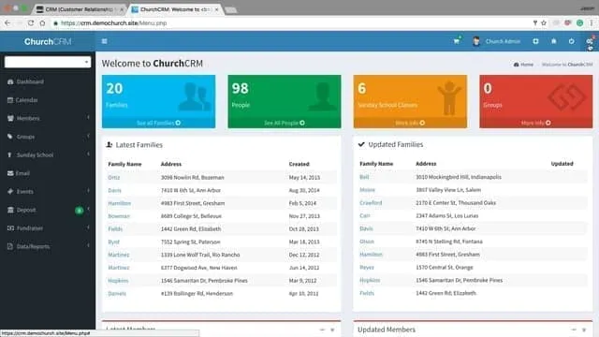
Task: Click More info on Groups card
Action: pos(536,123)
